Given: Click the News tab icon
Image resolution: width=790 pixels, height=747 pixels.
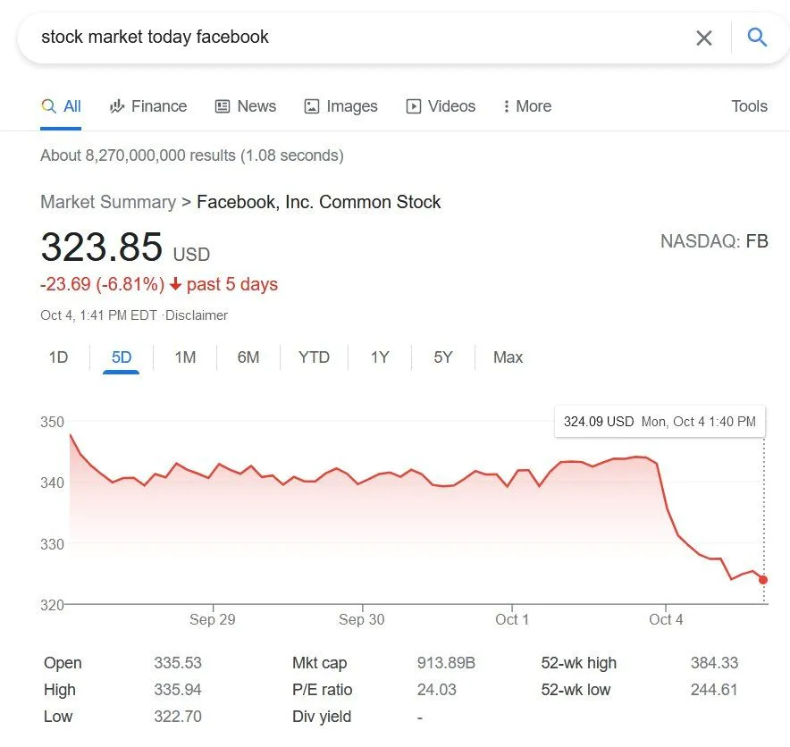Looking at the screenshot, I should point(221,105).
